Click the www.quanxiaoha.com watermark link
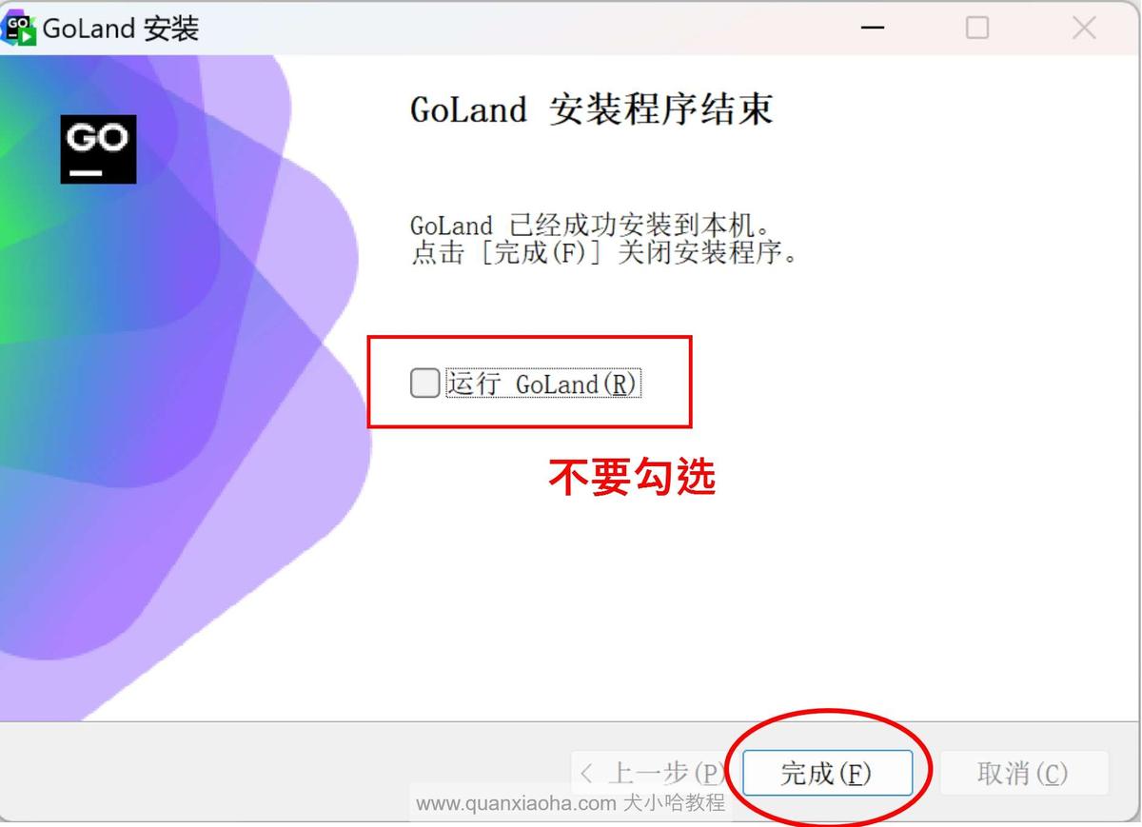The image size is (1142, 827). click(516, 802)
